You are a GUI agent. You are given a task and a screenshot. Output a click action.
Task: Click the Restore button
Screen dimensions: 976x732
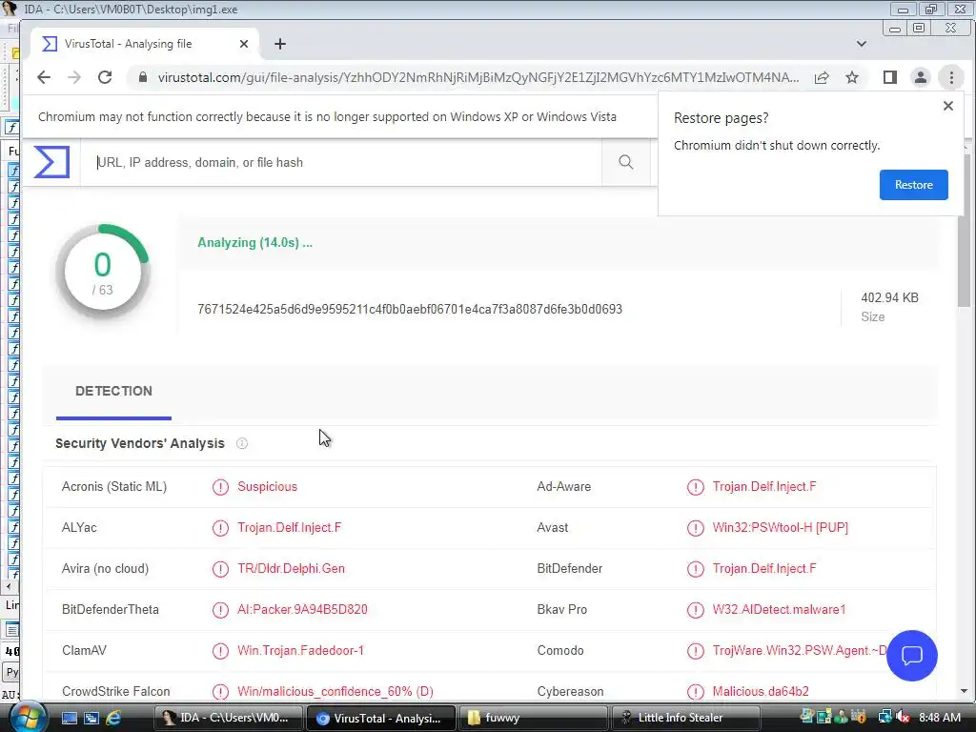click(x=914, y=185)
